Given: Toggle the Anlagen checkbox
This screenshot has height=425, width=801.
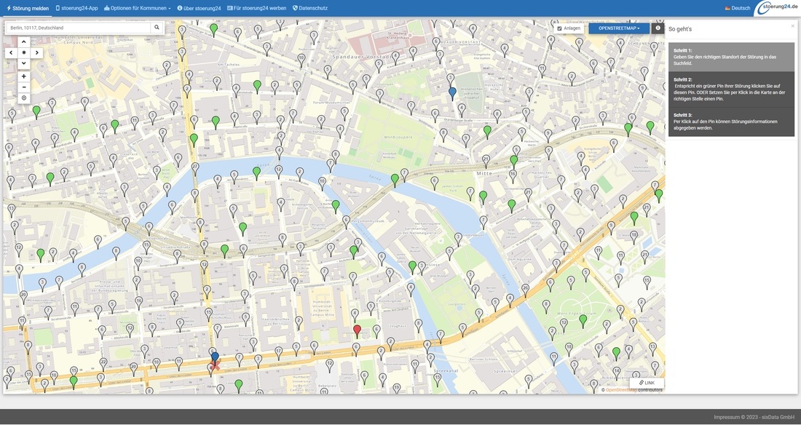Looking at the screenshot, I should coord(559,28).
